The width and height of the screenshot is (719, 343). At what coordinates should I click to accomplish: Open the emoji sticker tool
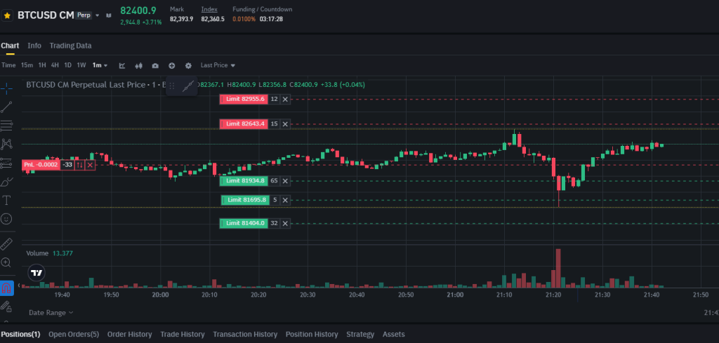[x=7, y=219]
